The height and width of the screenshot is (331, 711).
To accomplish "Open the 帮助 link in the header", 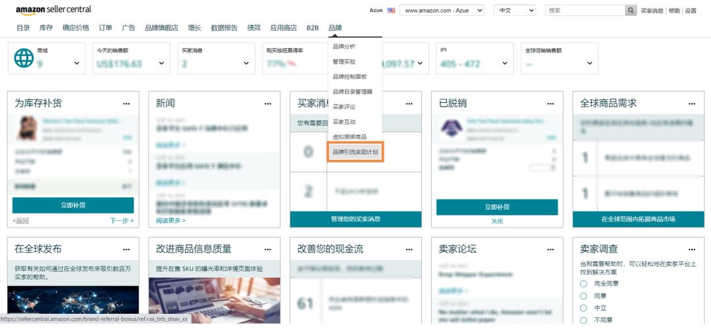I will pos(674,11).
